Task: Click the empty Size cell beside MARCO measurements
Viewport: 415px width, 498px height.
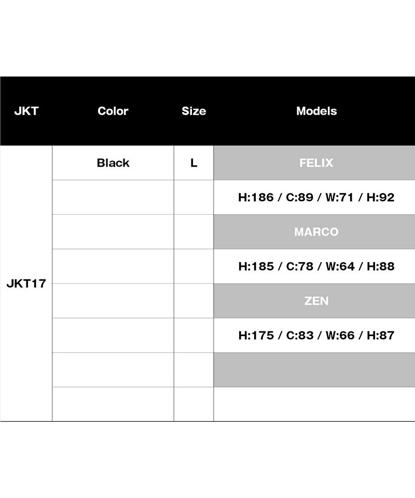Action: [x=193, y=266]
